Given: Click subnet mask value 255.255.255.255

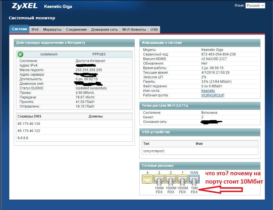Looking at the screenshot, I should tap(89, 70).
